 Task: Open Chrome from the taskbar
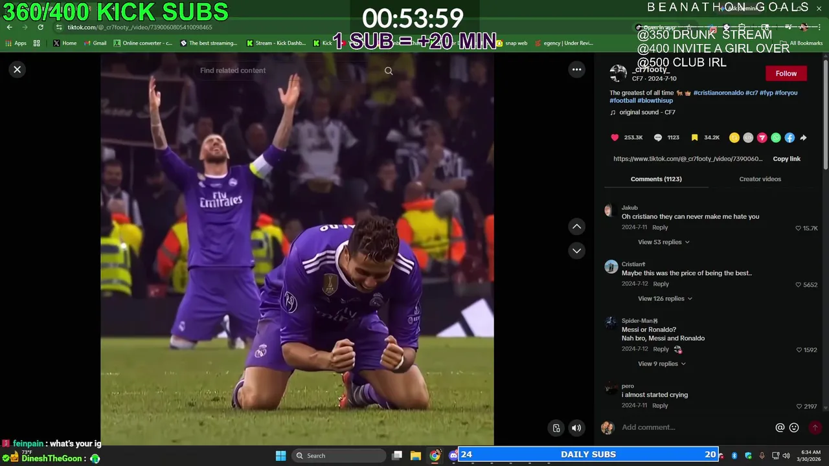click(435, 456)
